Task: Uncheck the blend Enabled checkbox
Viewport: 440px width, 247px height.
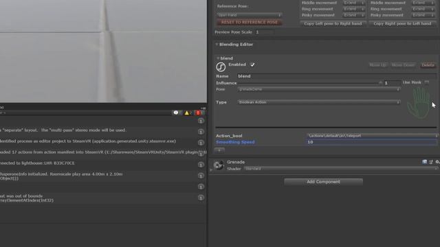Action: [x=252, y=64]
